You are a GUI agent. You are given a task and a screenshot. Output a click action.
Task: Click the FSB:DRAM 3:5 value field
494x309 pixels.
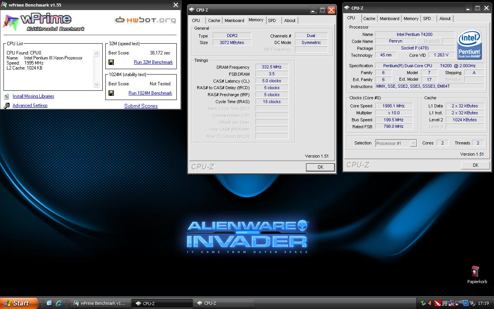point(272,74)
